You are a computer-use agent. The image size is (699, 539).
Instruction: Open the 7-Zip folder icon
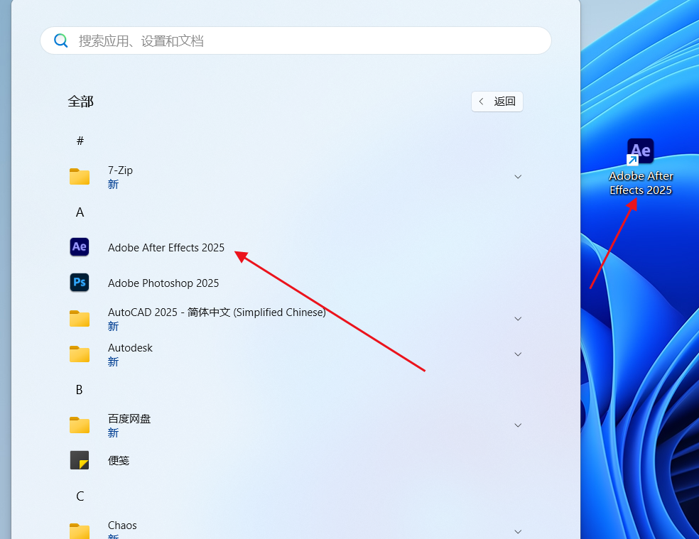[x=80, y=177]
